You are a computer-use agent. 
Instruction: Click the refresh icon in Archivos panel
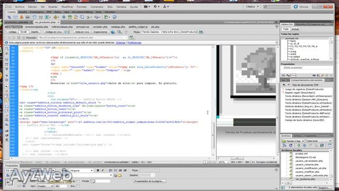(291, 145)
